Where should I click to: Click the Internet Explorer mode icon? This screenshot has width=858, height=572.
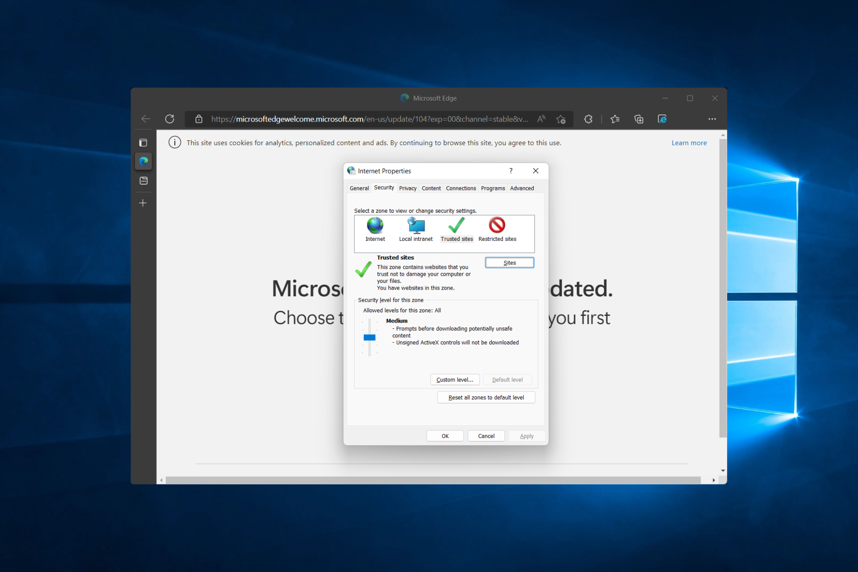(x=662, y=119)
